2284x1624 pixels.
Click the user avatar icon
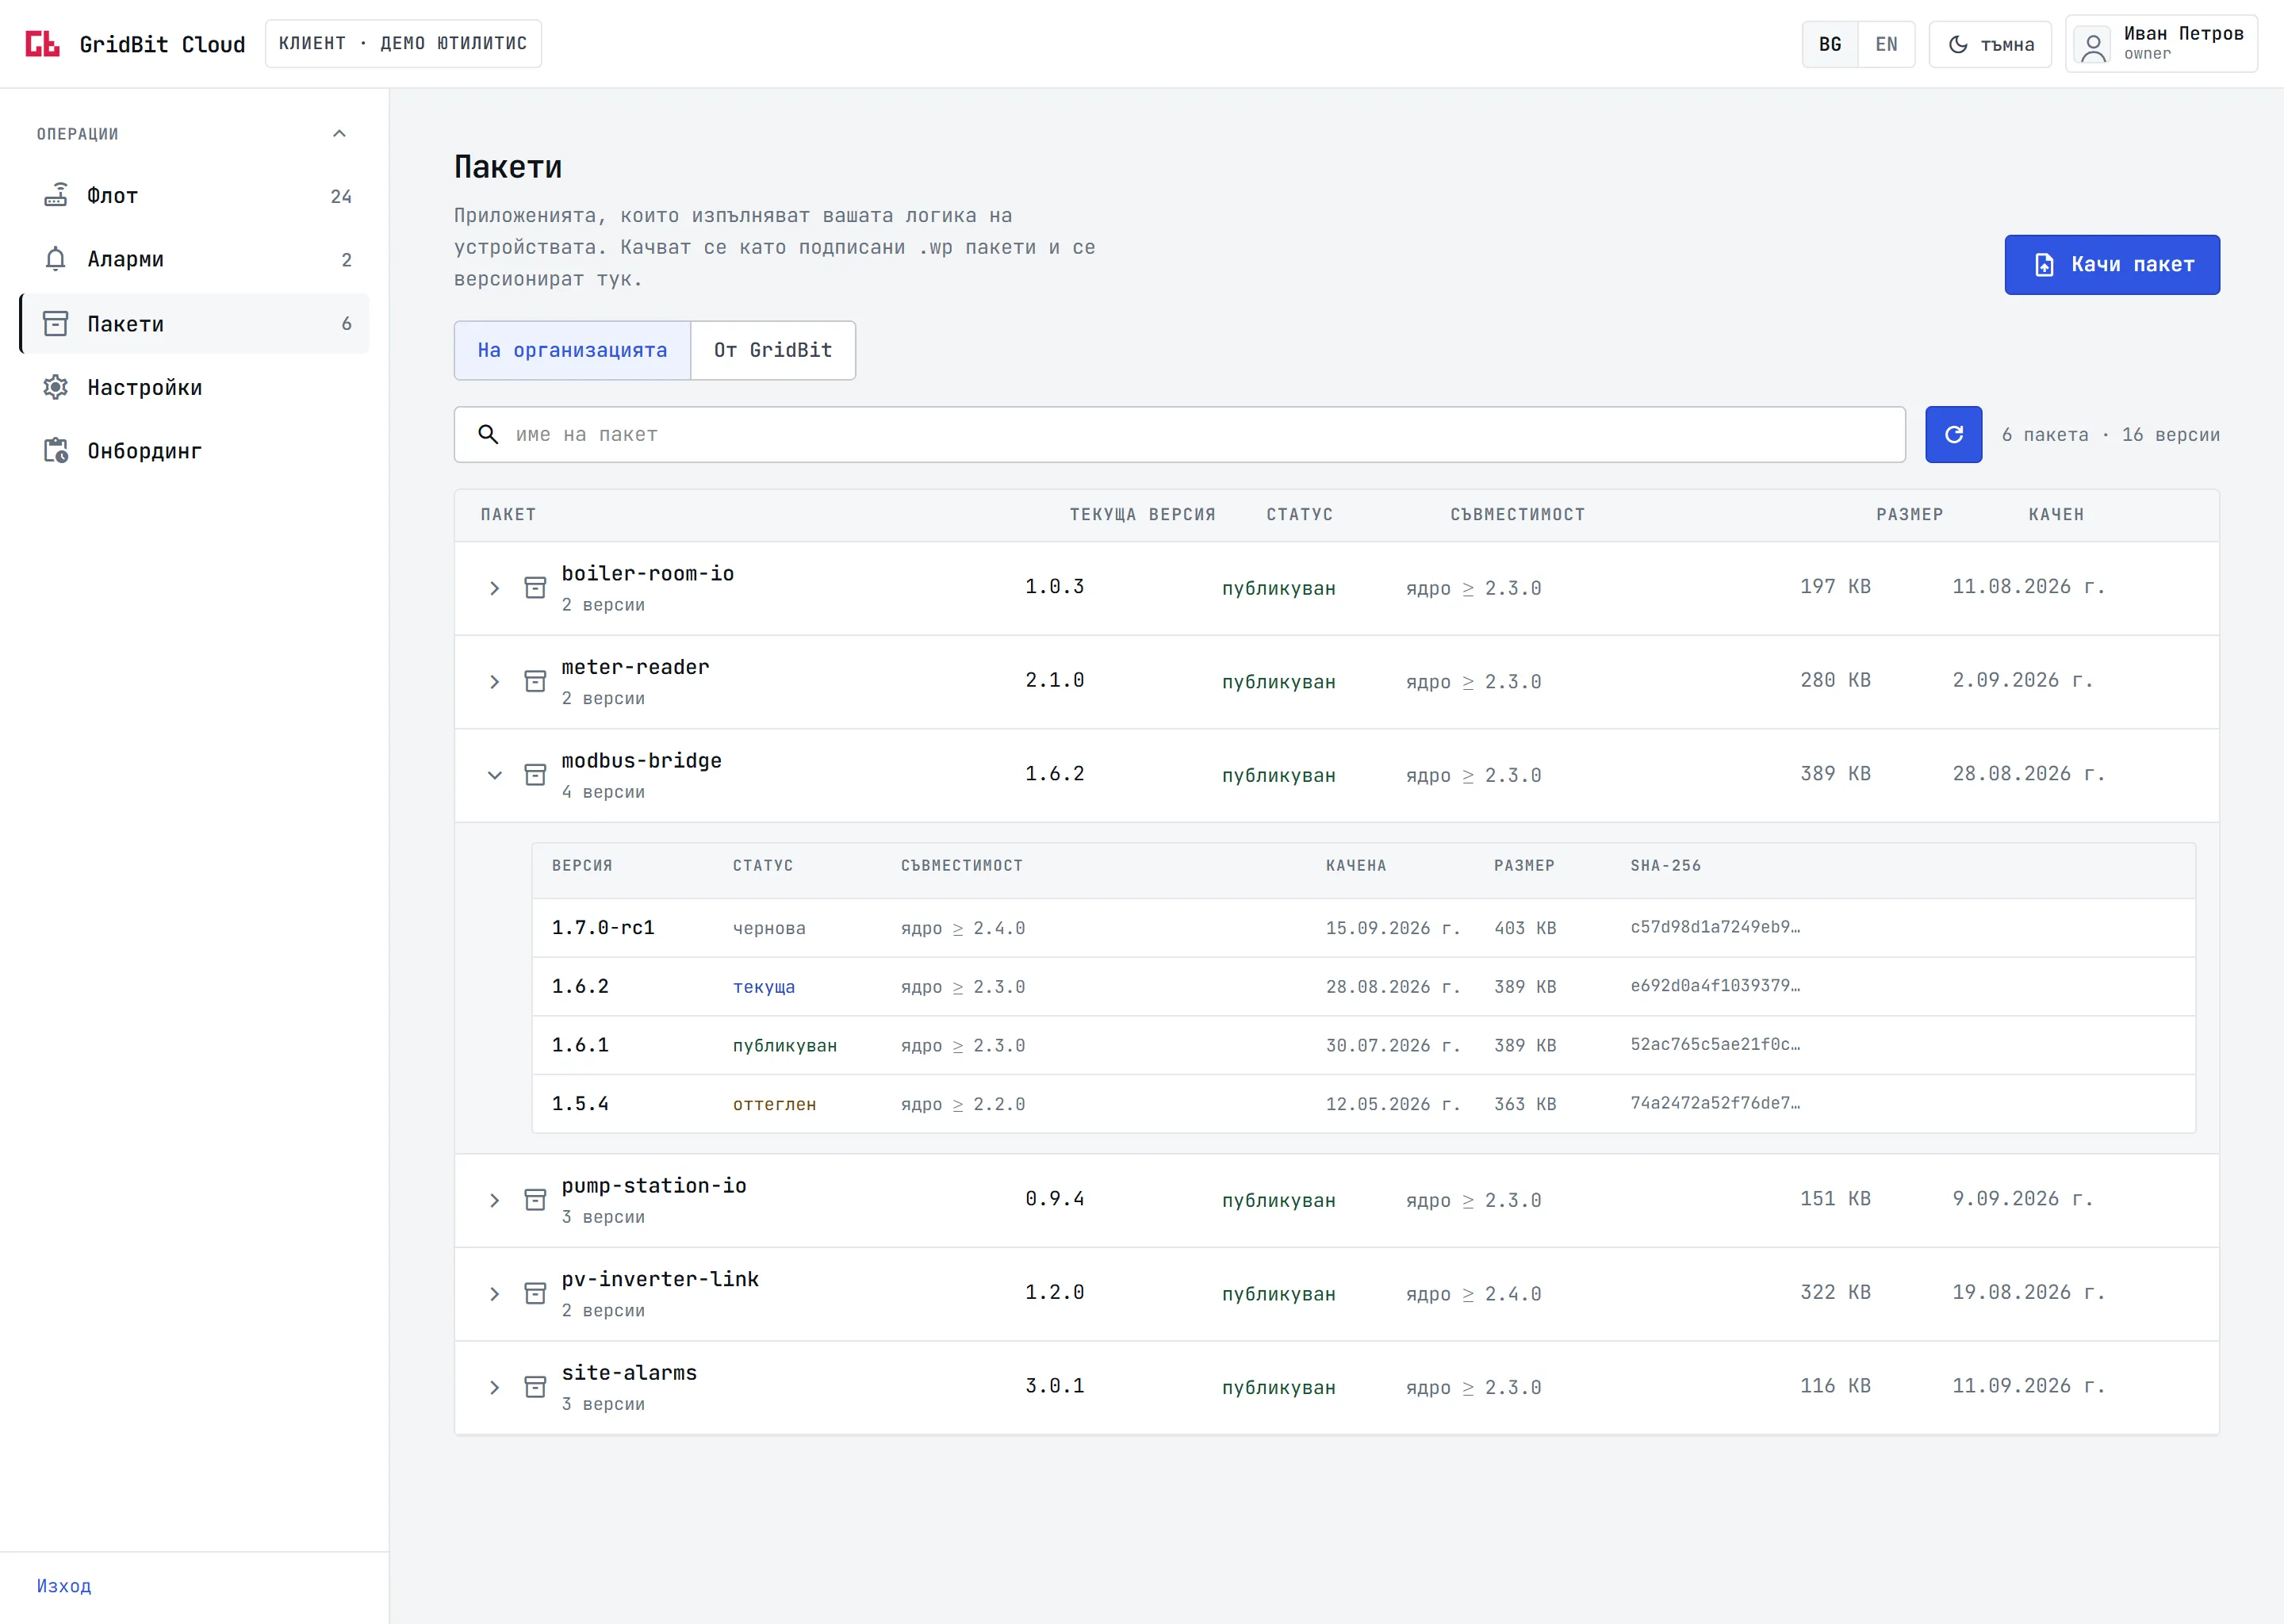coord(2093,45)
